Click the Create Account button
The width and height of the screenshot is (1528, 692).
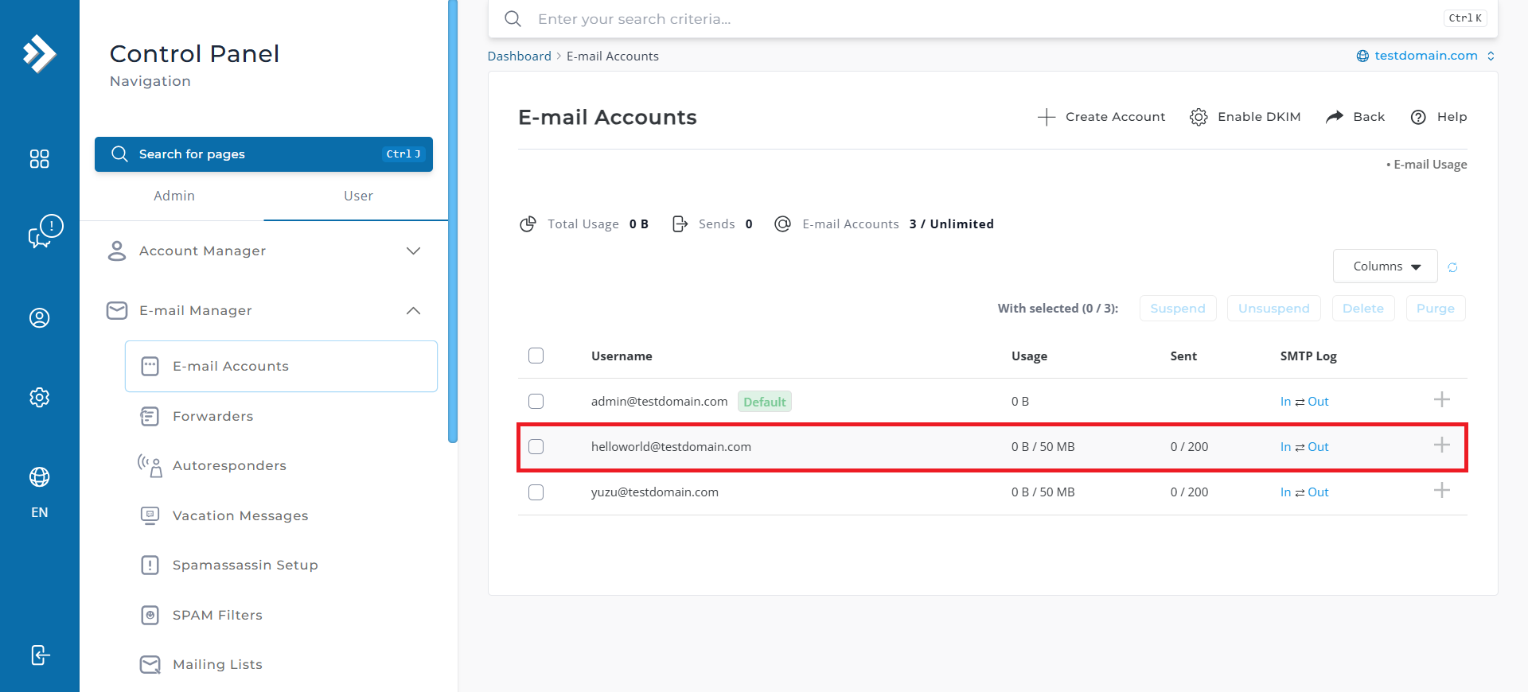pos(1101,117)
